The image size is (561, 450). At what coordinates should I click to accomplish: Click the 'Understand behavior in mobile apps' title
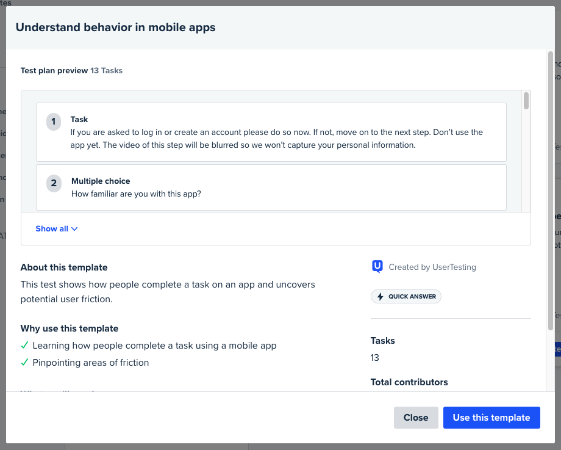[115, 27]
